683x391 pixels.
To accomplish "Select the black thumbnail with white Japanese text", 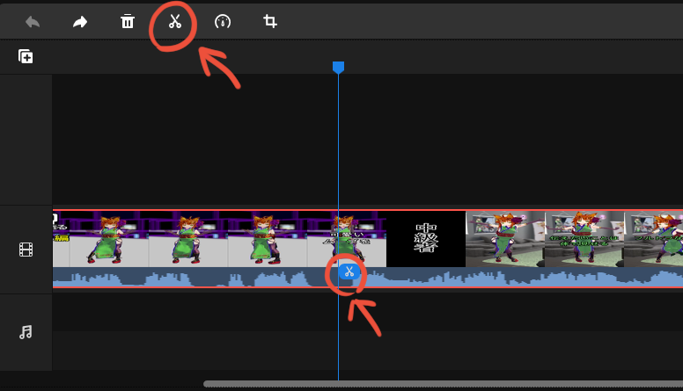I will pos(426,239).
